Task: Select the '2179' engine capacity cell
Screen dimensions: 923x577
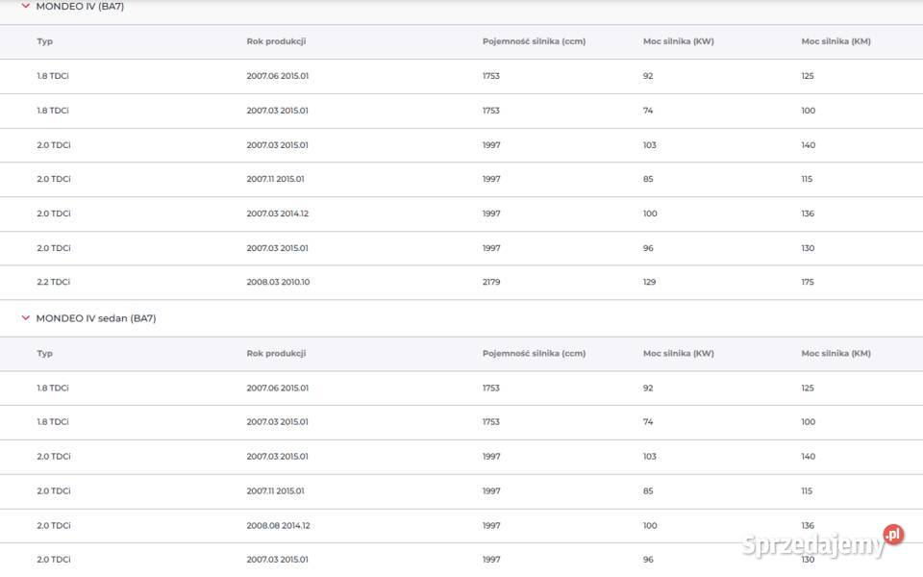Action: [x=491, y=282]
